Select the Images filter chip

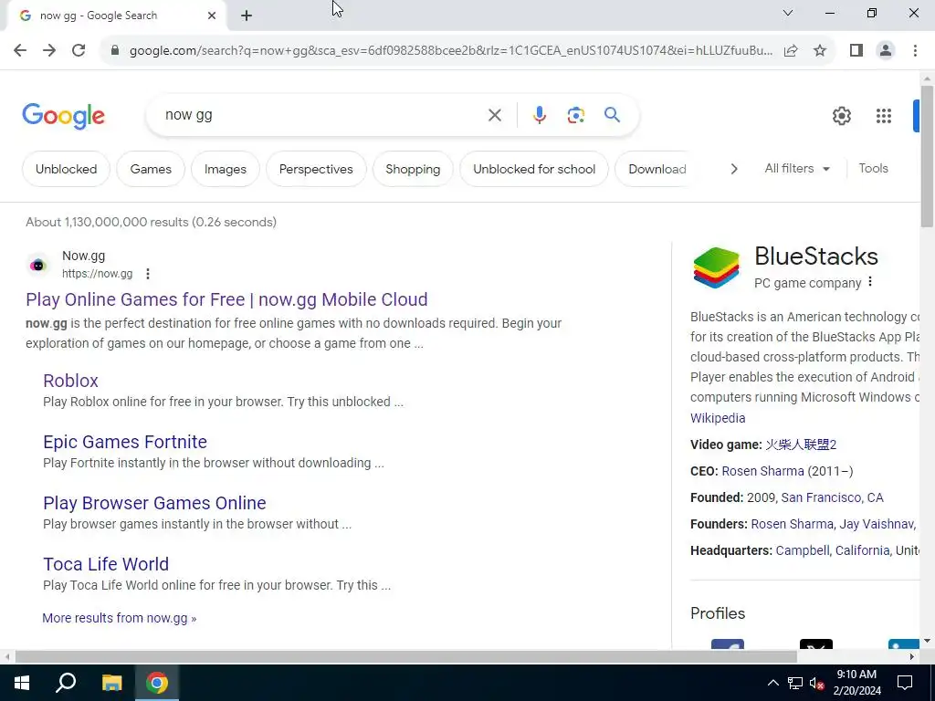pyautogui.click(x=226, y=169)
